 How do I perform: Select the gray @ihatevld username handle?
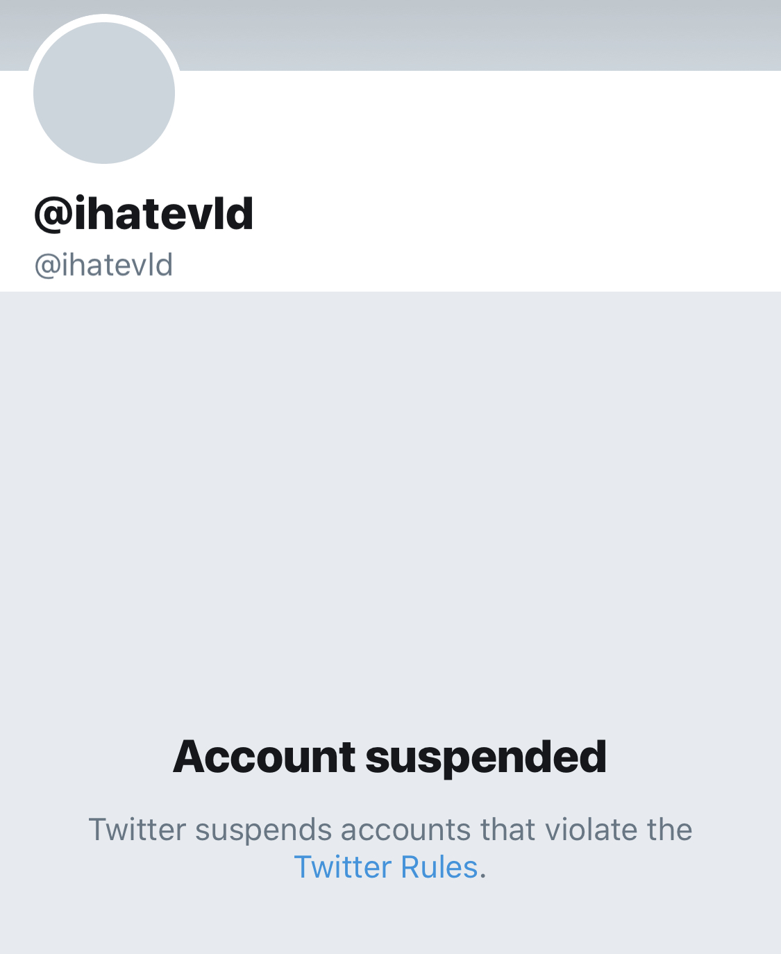pos(103,265)
